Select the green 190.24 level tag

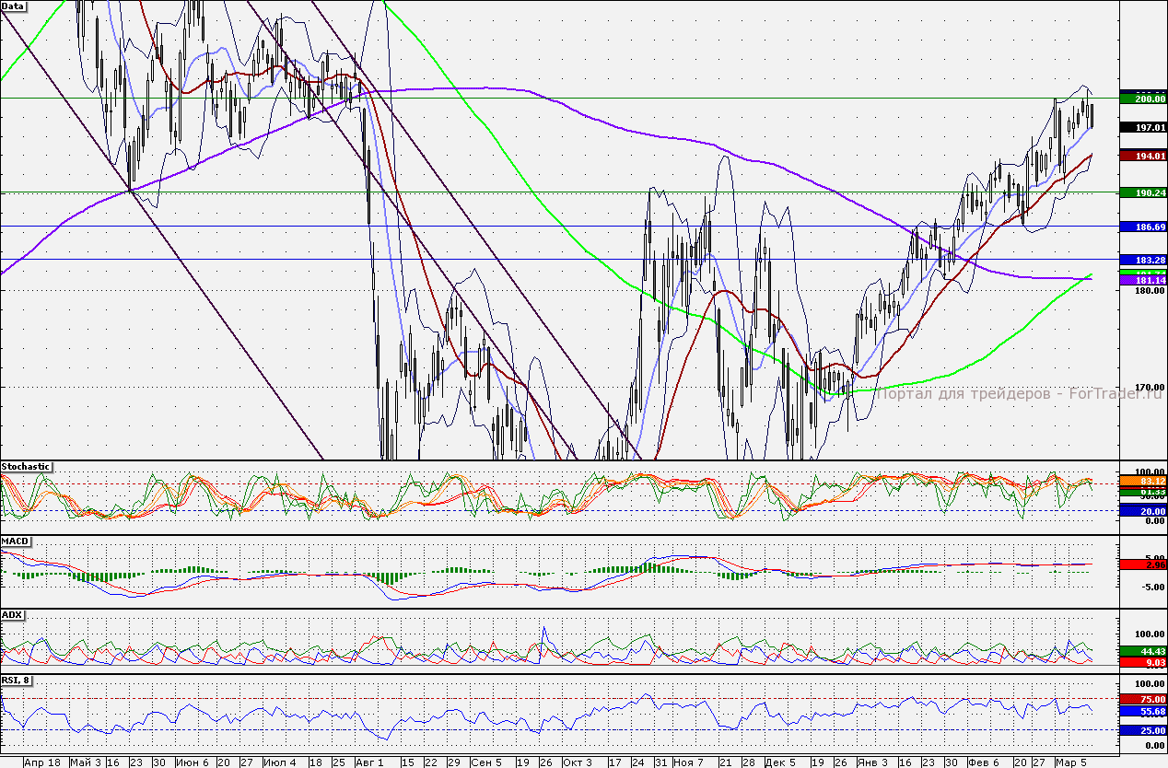click(x=1142, y=192)
